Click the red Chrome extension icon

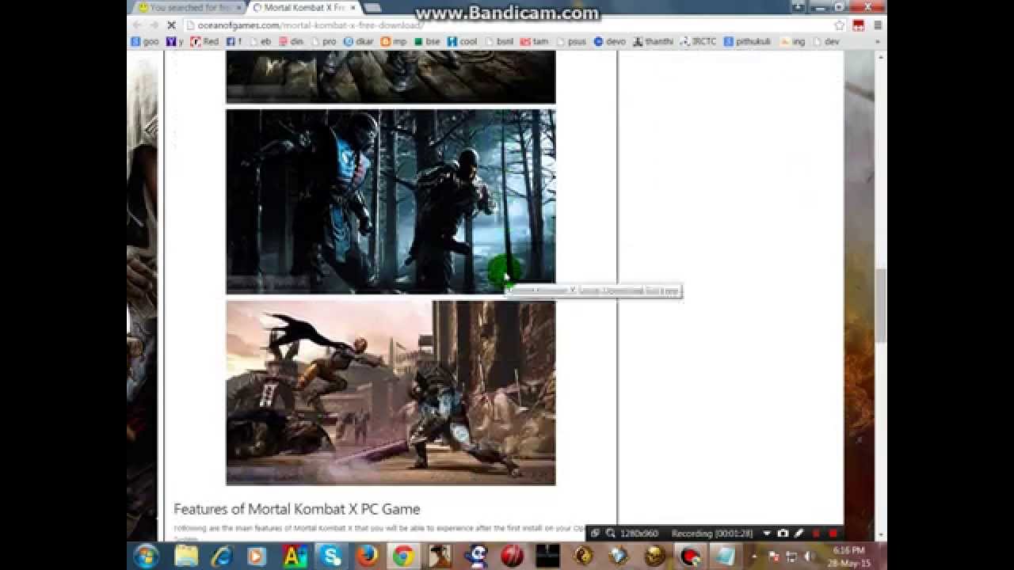tap(859, 25)
